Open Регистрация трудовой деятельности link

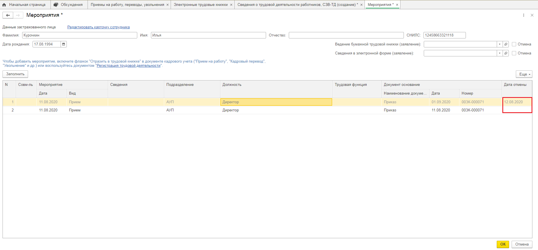pyautogui.click(x=129, y=66)
